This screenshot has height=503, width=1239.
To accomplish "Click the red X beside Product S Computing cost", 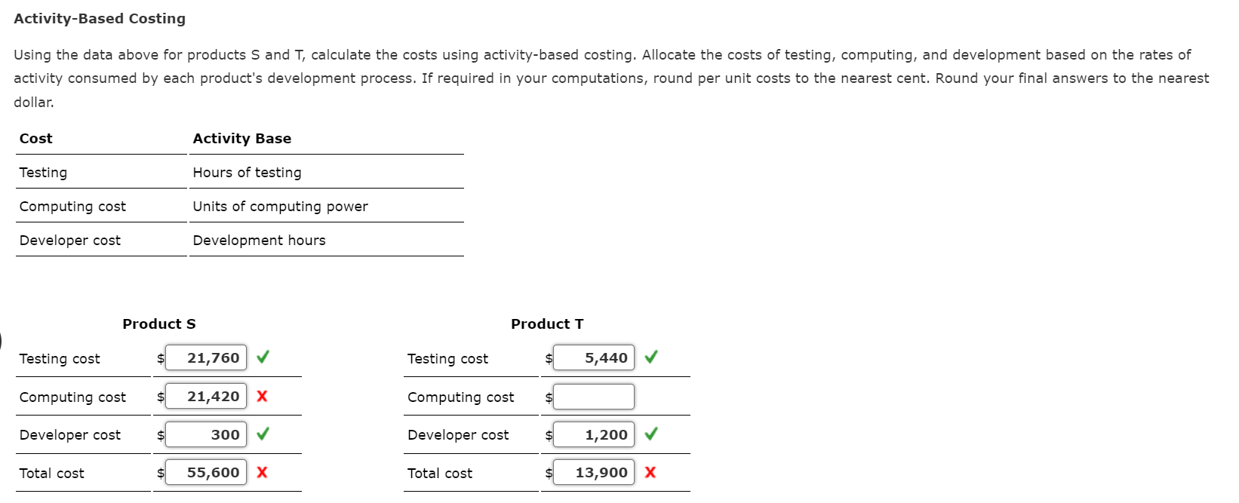I will (x=262, y=396).
